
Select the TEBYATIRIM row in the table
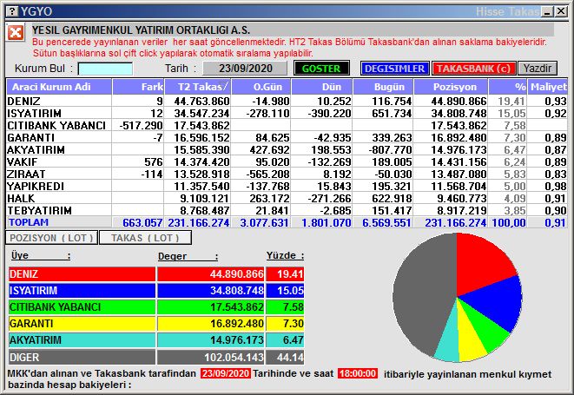287,210
